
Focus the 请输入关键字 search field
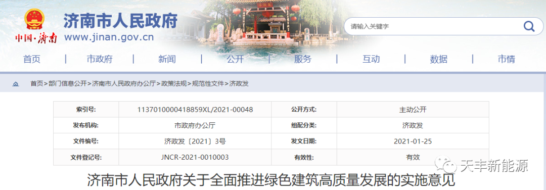pyautogui.click(x=432, y=26)
